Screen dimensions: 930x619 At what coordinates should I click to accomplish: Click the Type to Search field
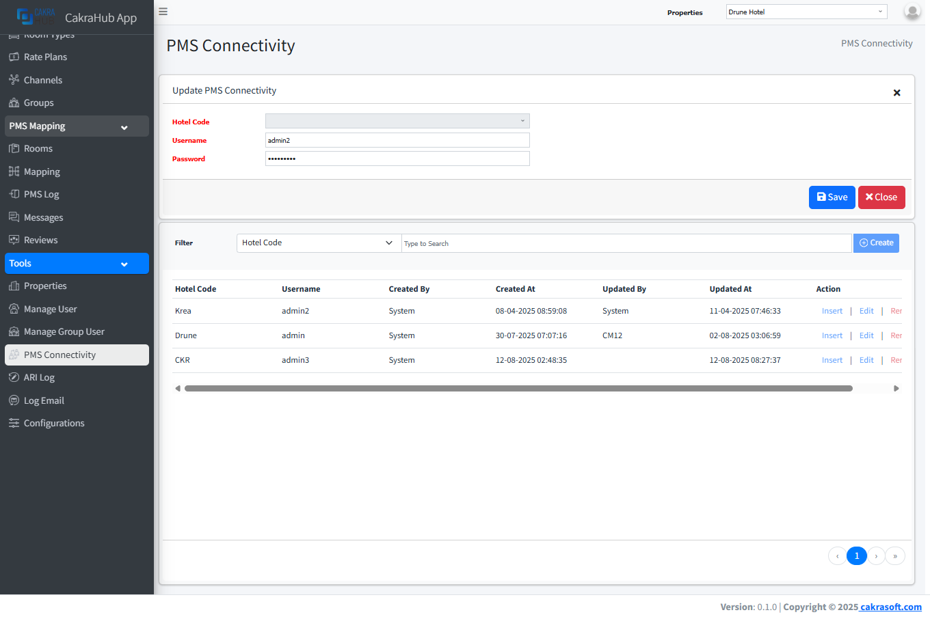626,243
